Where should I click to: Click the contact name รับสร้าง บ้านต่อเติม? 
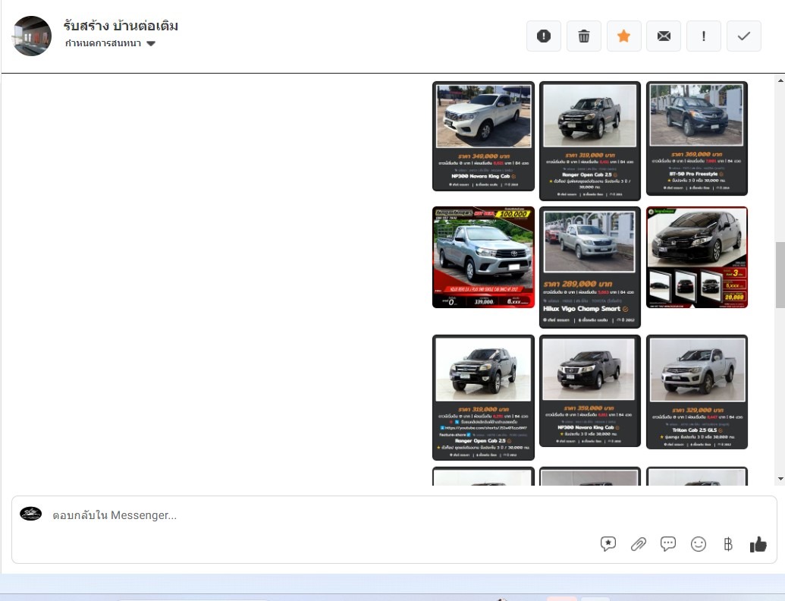click(x=121, y=26)
